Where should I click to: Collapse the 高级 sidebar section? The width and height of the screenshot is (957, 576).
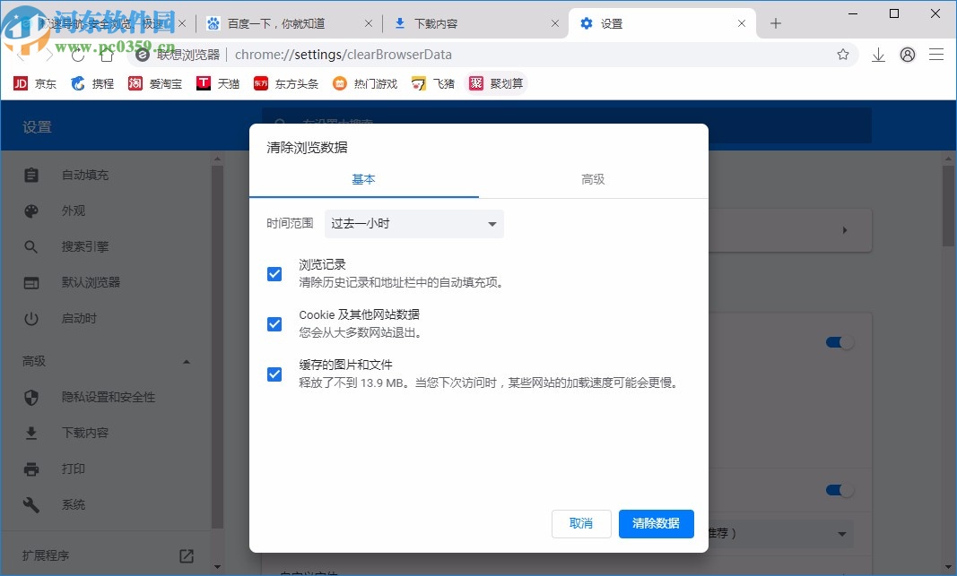tap(186, 361)
